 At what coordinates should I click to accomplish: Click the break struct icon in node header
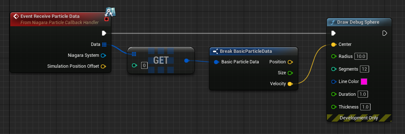click(216, 51)
